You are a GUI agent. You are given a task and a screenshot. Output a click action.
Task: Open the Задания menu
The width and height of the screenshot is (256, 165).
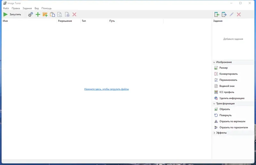27,8
